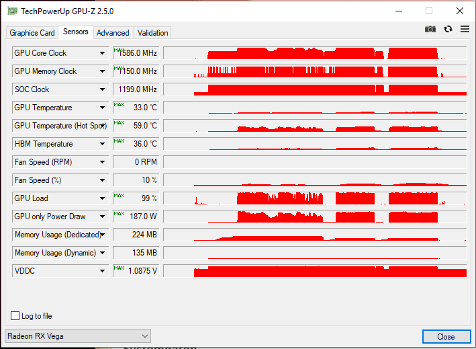
Task: Expand the GPU Core Clock dropdown
Action: (102, 53)
